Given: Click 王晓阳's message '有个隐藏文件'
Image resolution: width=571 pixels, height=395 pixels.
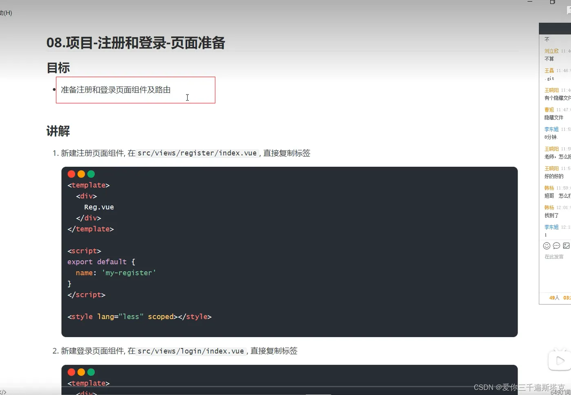Looking at the screenshot, I should (558, 98).
